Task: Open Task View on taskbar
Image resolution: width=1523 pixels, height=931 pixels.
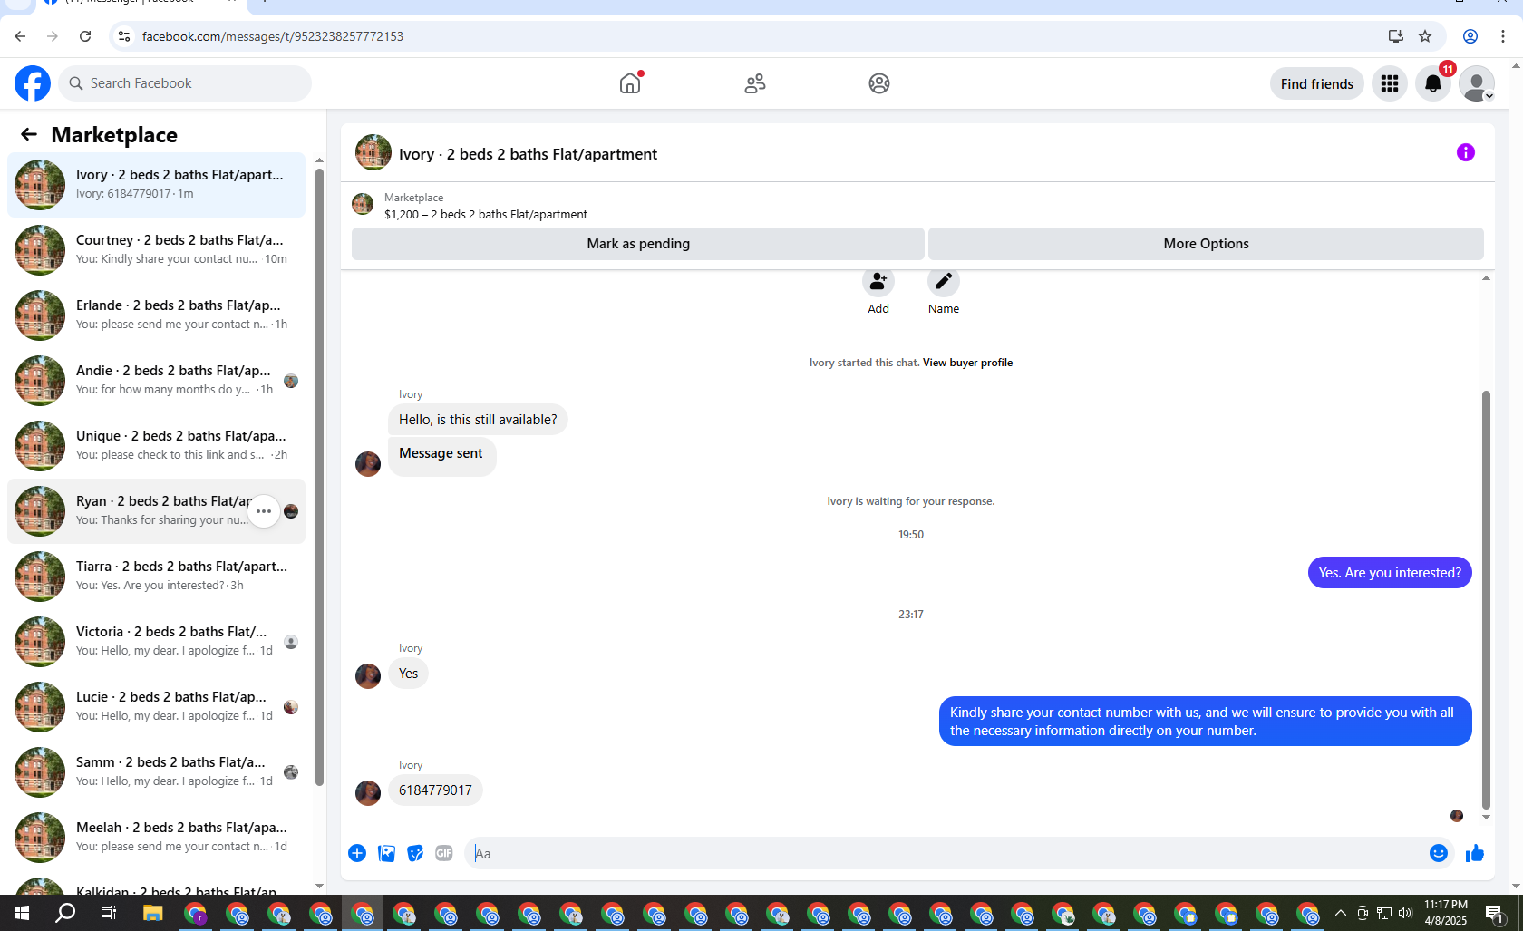Action: tap(109, 913)
